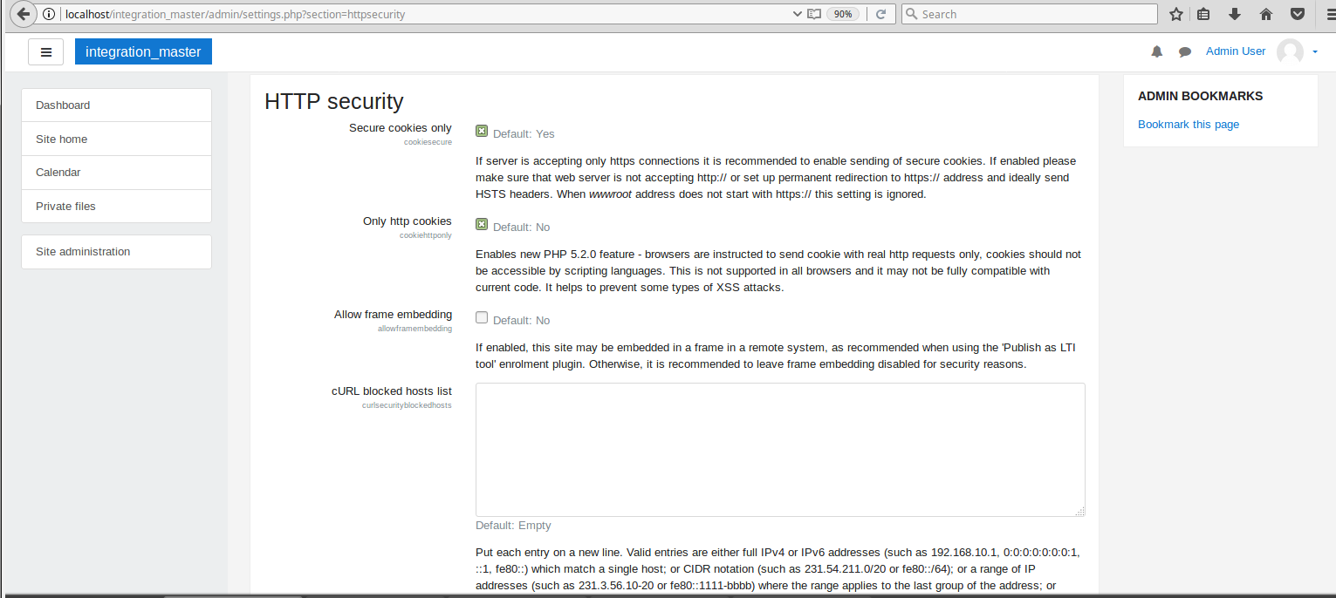Show bookmarks list icon in toolbar

pyautogui.click(x=1203, y=14)
